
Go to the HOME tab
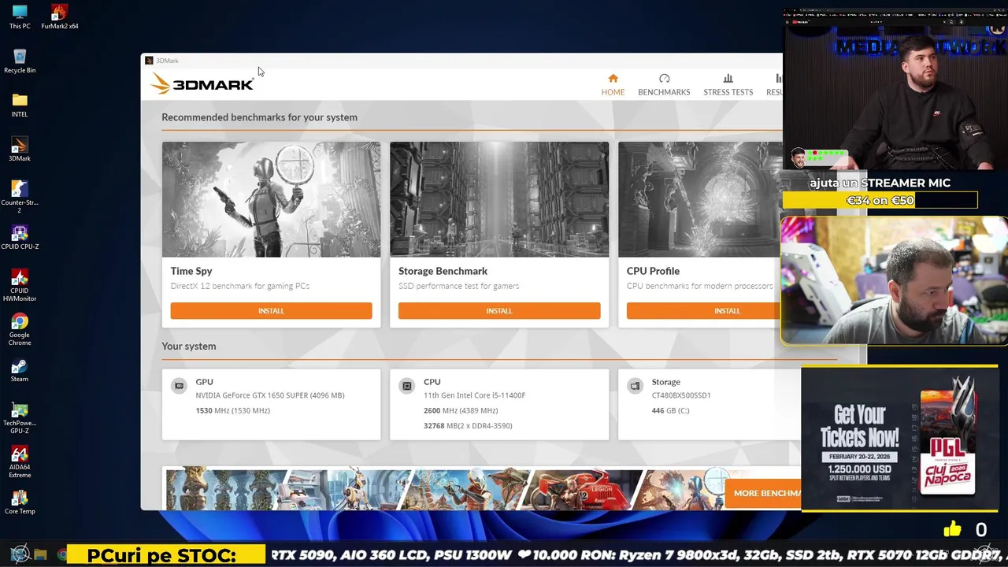tap(613, 85)
